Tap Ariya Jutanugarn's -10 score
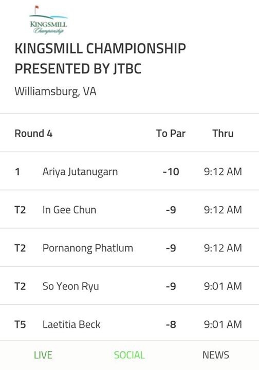259x370 pixels. [x=171, y=172]
